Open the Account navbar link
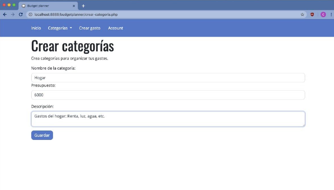Viewport: 334px width, 190px height. [x=115, y=28]
